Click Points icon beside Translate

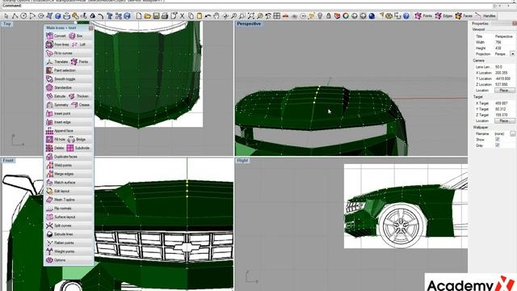coord(74,61)
